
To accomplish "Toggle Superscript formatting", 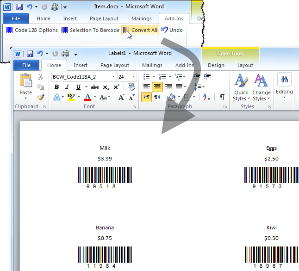I will pos(116,87).
